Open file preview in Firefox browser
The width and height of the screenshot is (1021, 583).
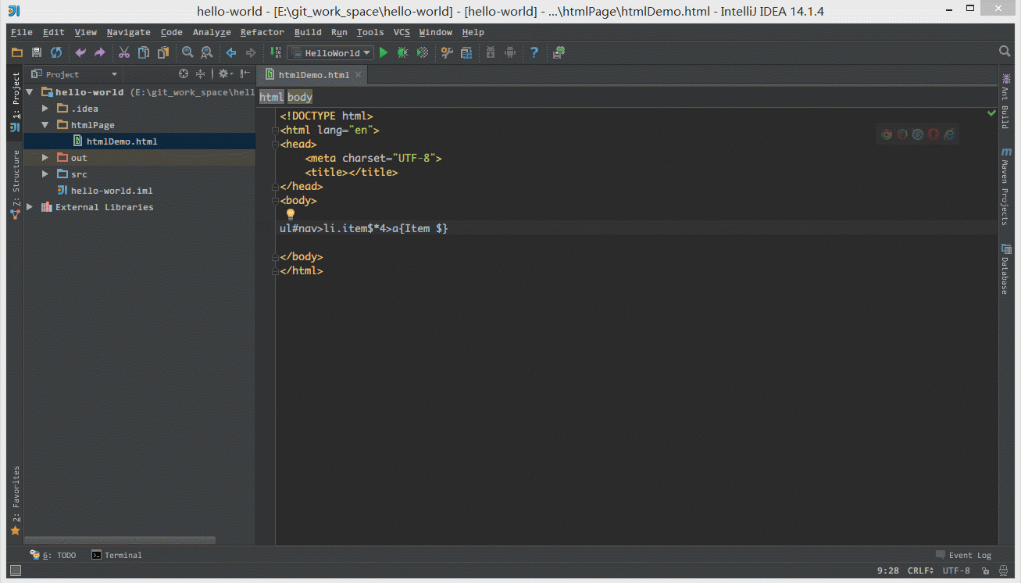pyautogui.click(x=902, y=134)
